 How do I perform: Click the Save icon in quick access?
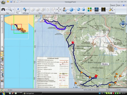point(11,2)
